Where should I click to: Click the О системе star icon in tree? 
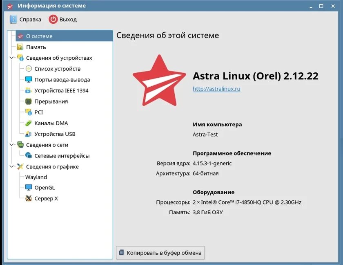point(20,36)
